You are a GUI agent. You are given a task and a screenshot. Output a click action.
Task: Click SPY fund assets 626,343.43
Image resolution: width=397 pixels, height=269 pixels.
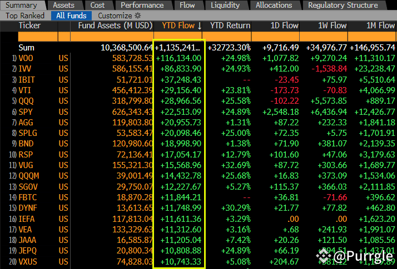132,112
